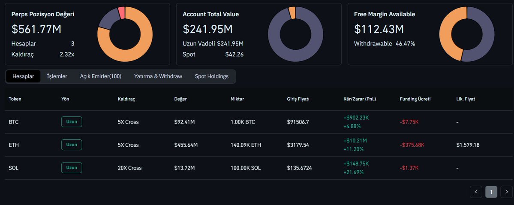
Task: Go to previous page arrow
Action: tap(476, 192)
